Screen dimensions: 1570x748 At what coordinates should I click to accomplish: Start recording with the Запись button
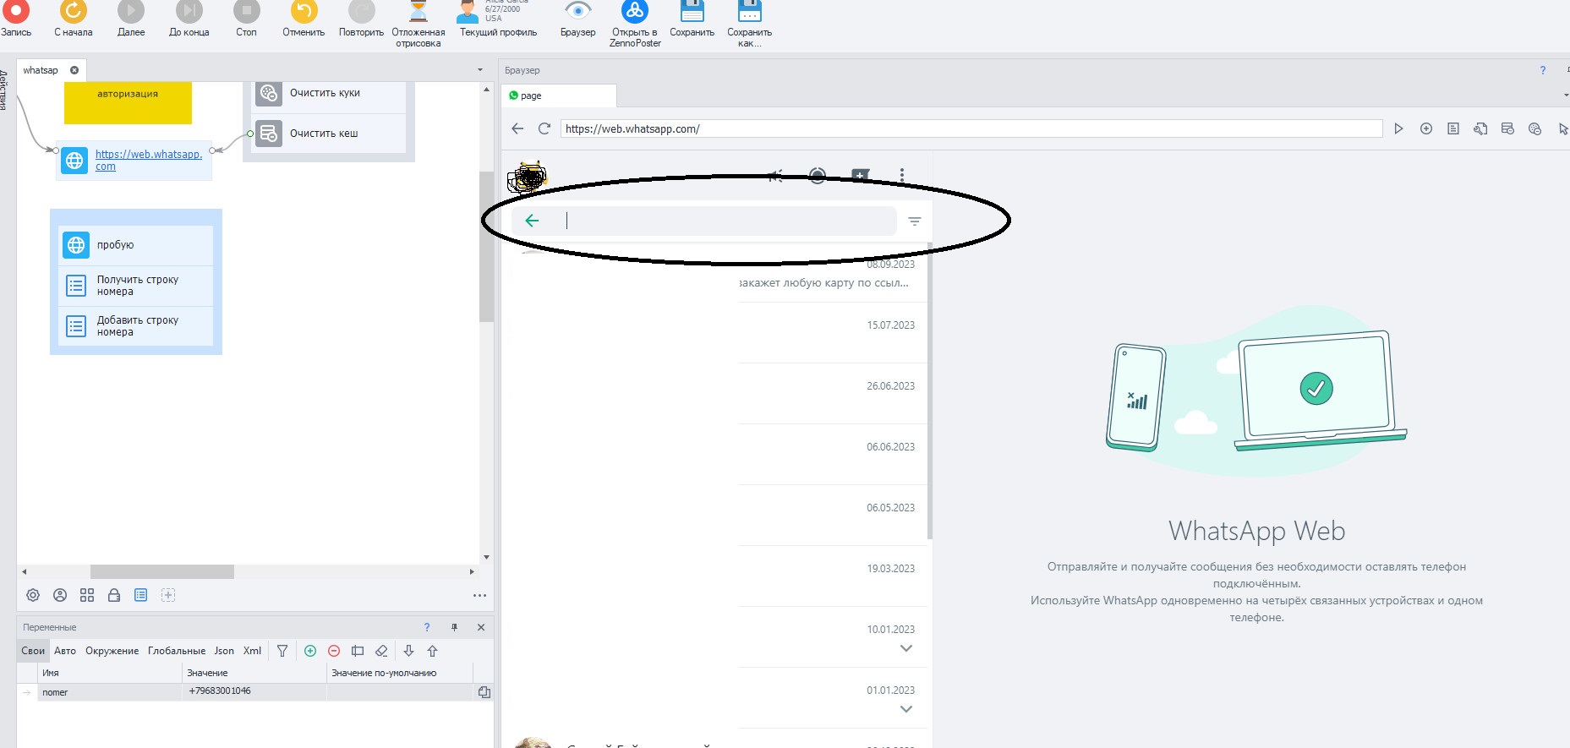click(x=16, y=19)
